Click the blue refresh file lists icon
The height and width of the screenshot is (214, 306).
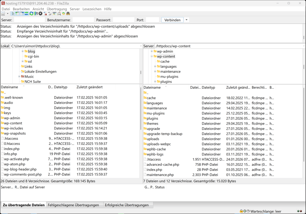pyautogui.click(x=31, y=13)
